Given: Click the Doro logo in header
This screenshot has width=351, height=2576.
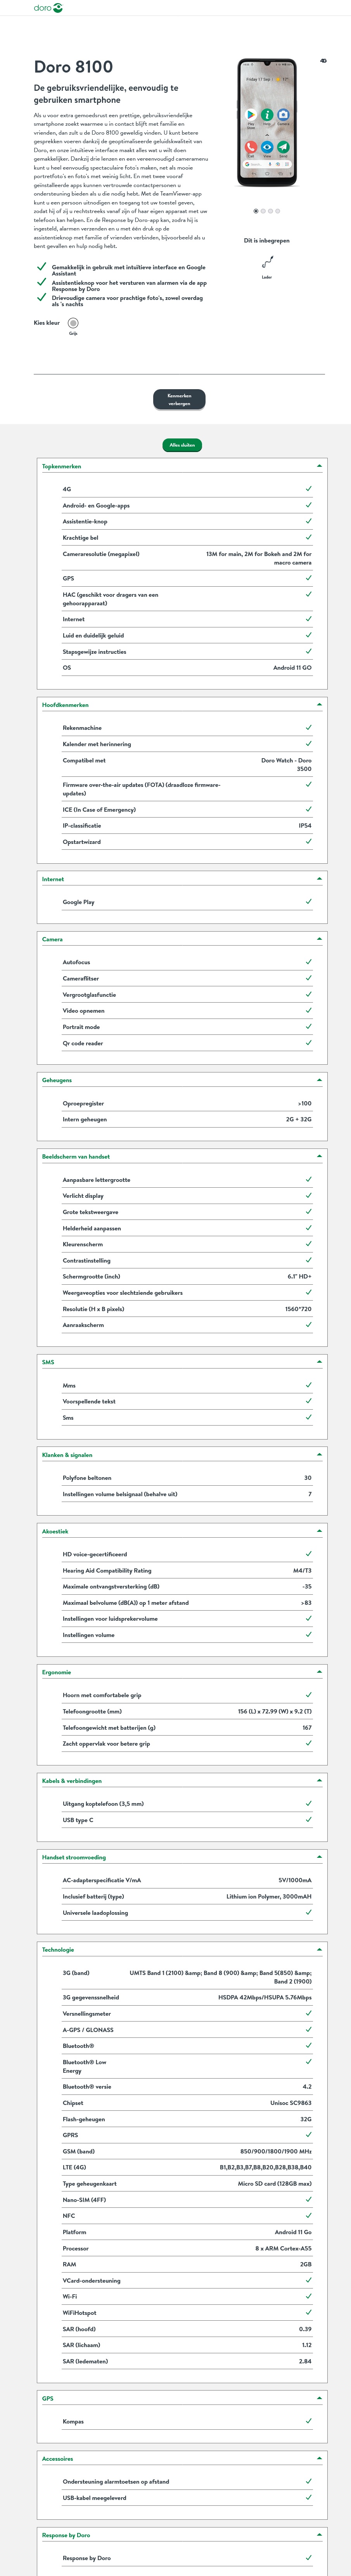Looking at the screenshot, I should pos(48,8).
